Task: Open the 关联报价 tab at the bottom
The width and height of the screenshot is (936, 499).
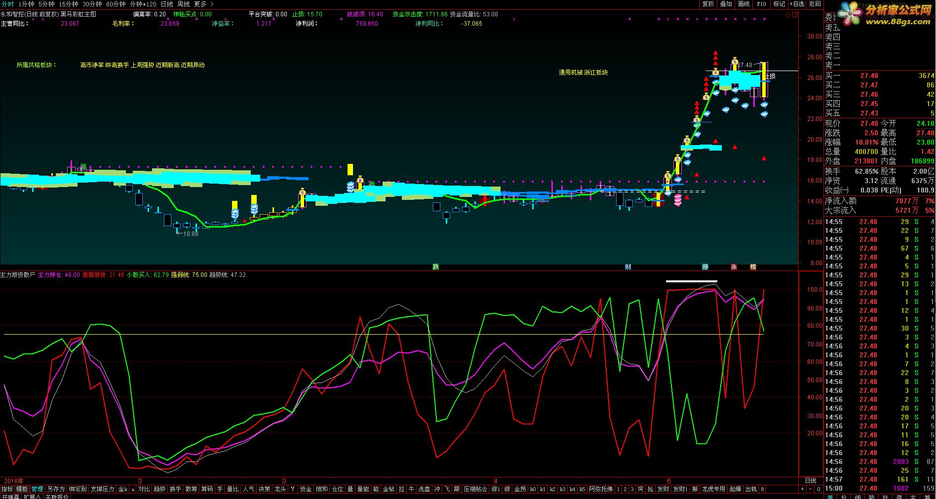Action: [x=57, y=497]
